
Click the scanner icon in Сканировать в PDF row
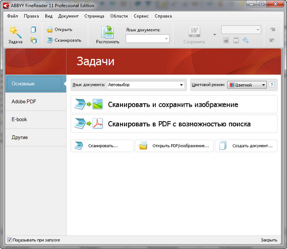[80, 124]
